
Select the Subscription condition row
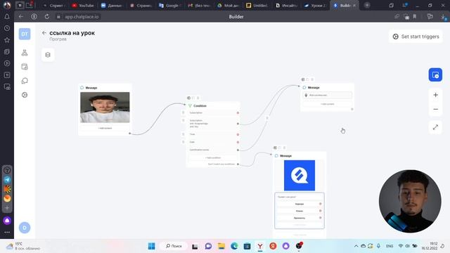tap(213, 112)
